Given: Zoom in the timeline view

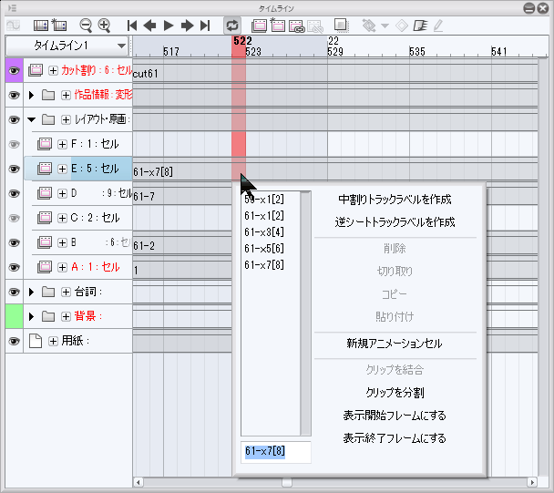Looking at the screenshot, I should point(104,26).
